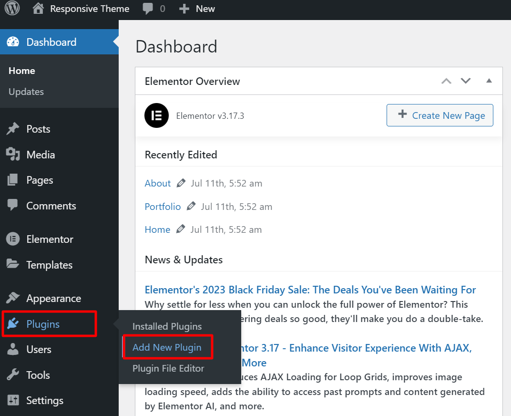Move Elementor Overview widget up
Viewport: 511px width, 416px height.
tap(447, 81)
